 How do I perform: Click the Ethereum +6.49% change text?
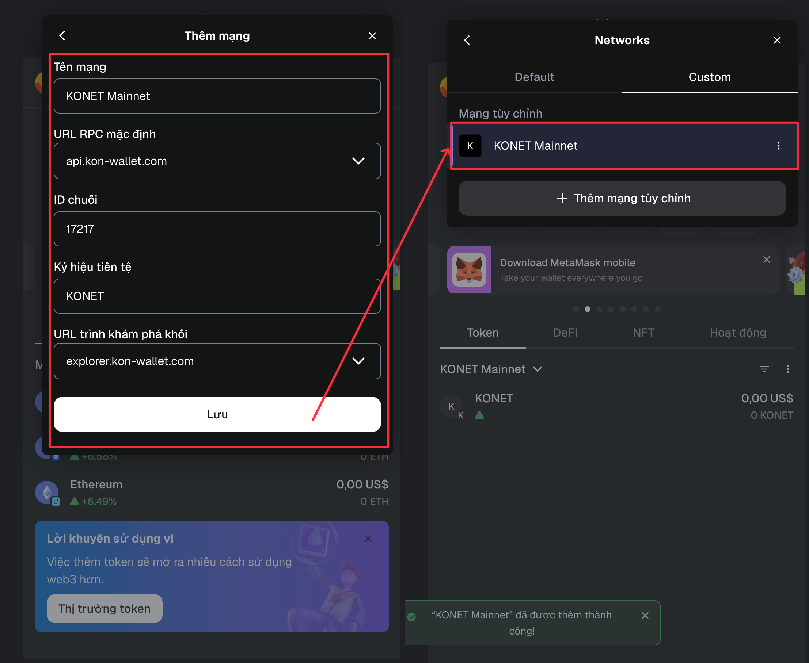pos(99,502)
